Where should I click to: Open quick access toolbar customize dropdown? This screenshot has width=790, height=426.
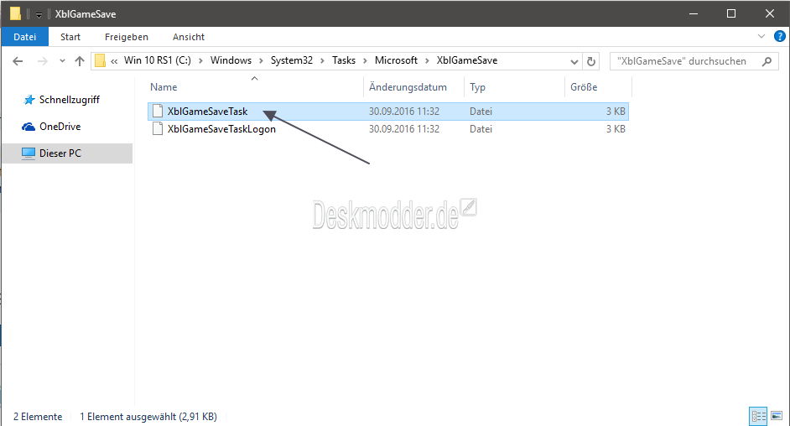coord(39,14)
